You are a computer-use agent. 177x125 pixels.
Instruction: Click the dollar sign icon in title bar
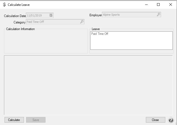click(4, 5)
